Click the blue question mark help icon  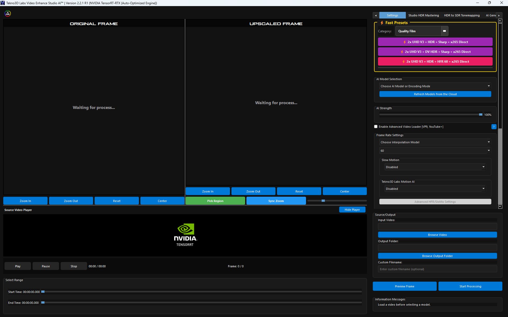494,127
